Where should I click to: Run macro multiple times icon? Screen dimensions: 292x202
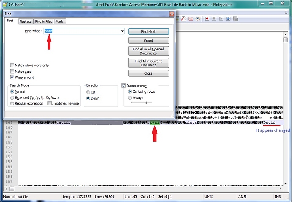(x=228, y=19)
